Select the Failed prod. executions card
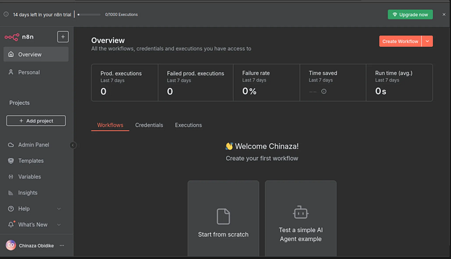This screenshot has width=451, height=259. [x=196, y=83]
